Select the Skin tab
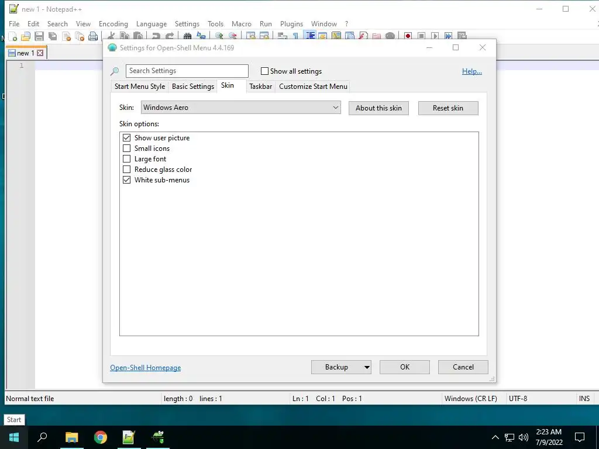This screenshot has height=449, width=599. click(x=228, y=85)
